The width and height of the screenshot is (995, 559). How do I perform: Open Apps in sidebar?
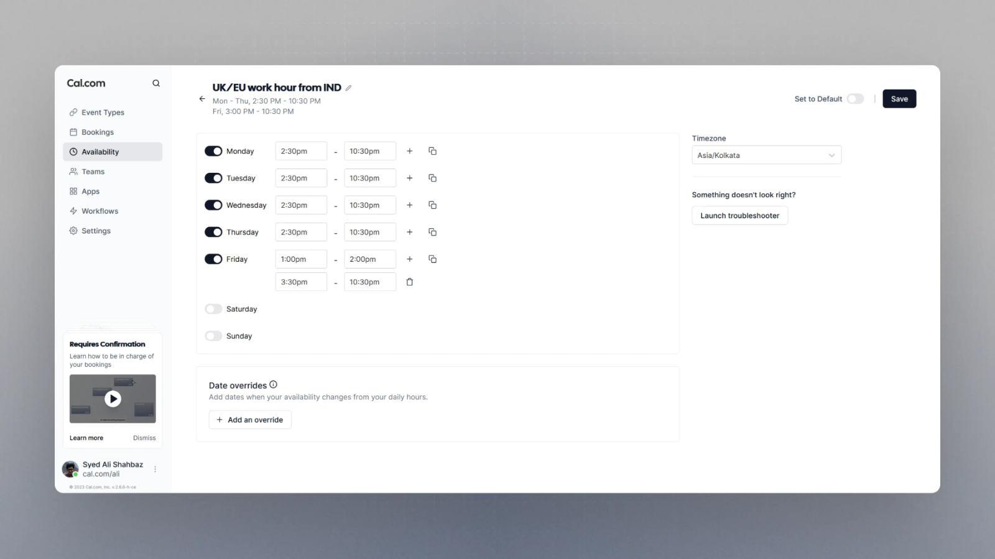tap(113, 192)
